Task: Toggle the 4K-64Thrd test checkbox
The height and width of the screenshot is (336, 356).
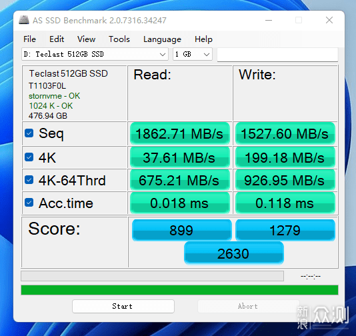Action: 29,180
